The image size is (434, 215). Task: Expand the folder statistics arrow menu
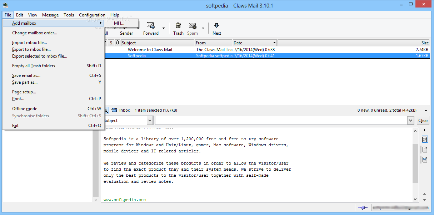point(426,111)
